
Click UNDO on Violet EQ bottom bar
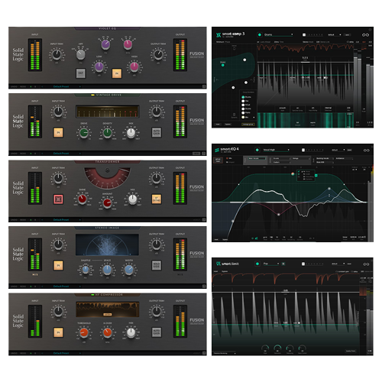pyautogui.click(x=14, y=86)
